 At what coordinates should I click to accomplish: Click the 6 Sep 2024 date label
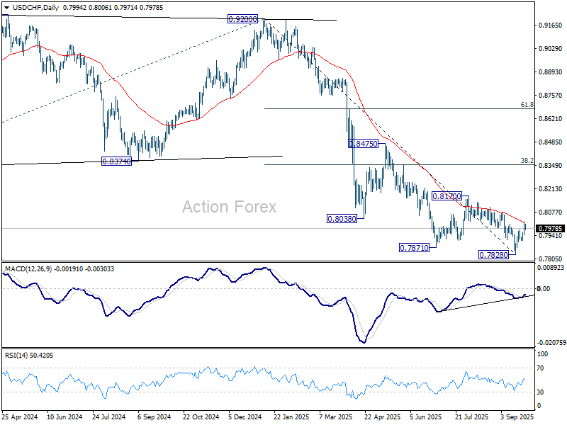pyautogui.click(x=154, y=416)
